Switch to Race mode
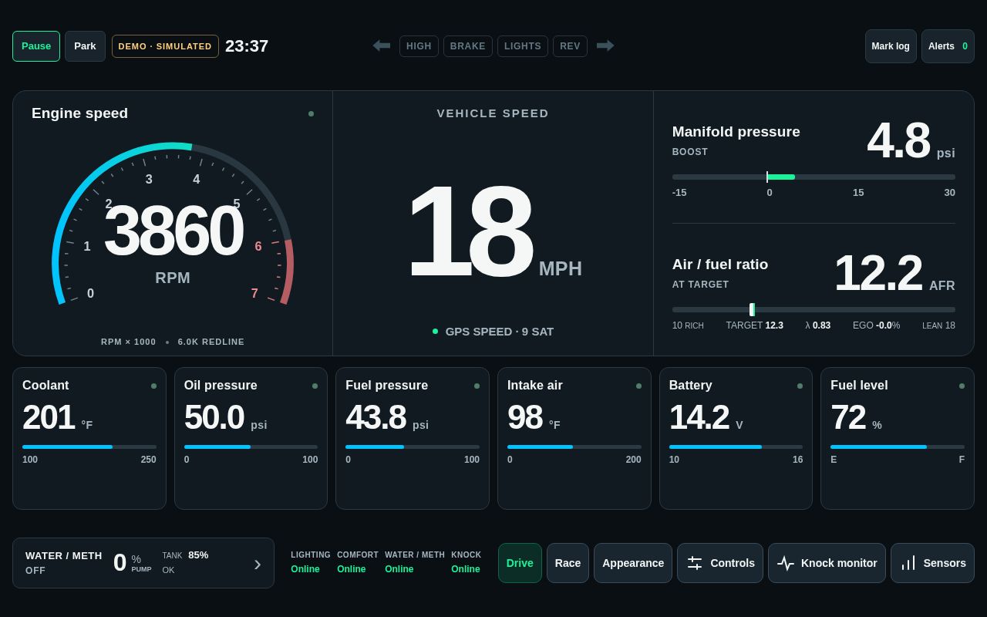The image size is (987, 617). pos(568,563)
